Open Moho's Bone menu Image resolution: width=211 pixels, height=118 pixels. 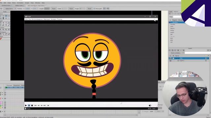tap(14, 3)
